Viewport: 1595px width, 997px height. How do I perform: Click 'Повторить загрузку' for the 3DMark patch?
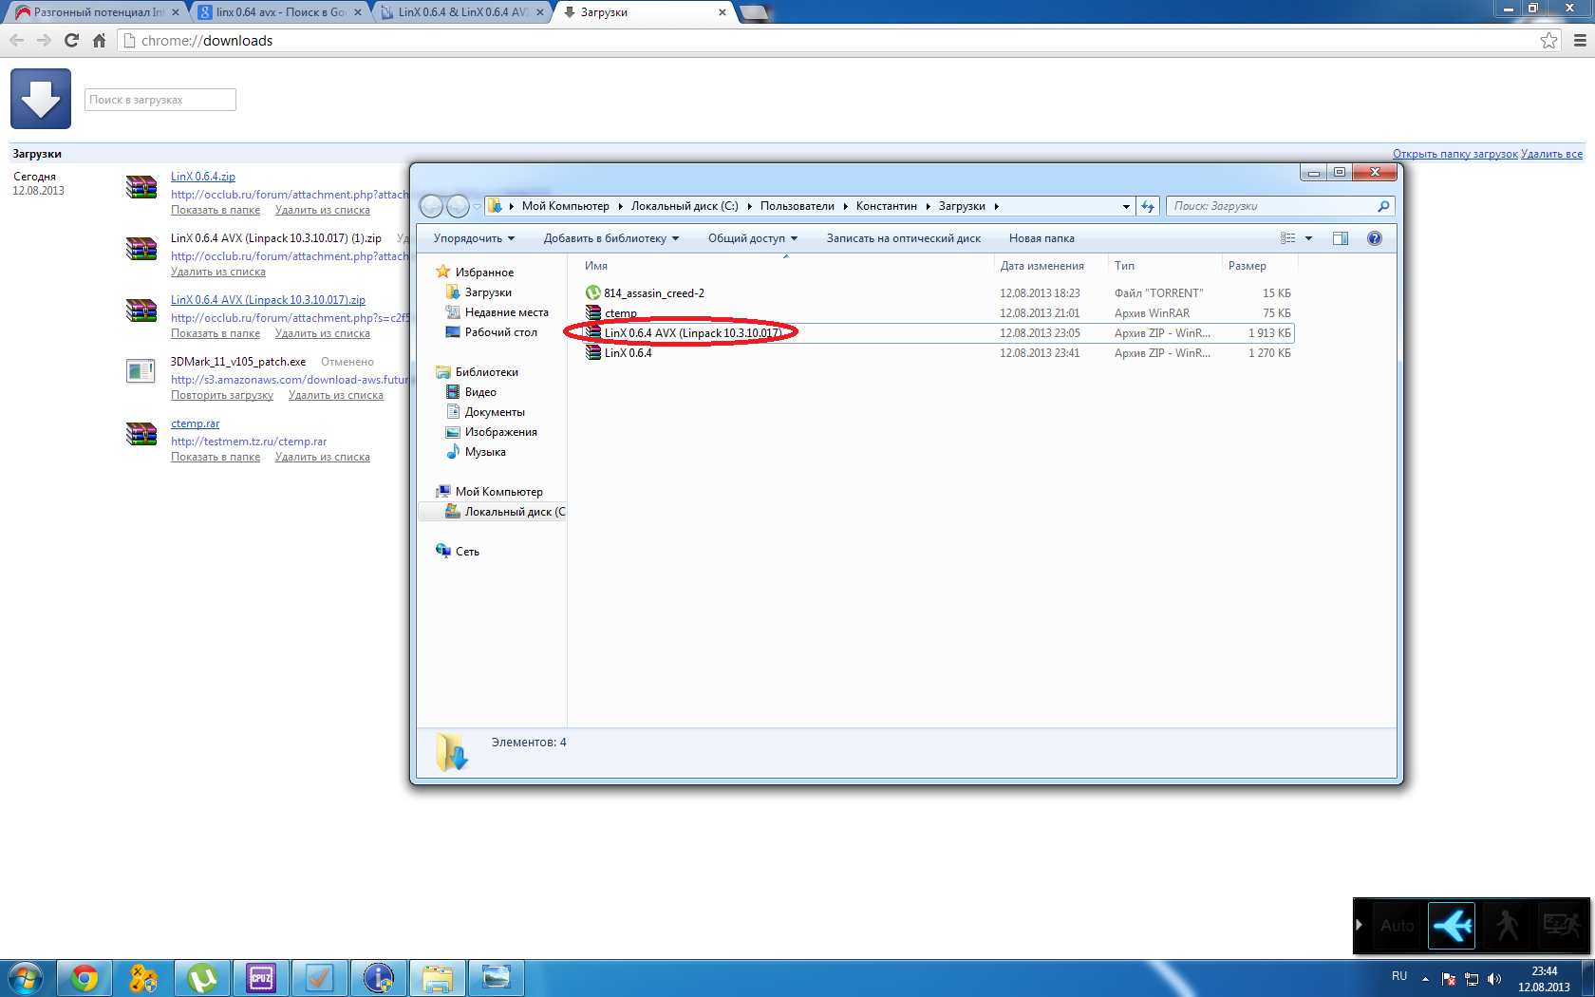[x=222, y=395]
